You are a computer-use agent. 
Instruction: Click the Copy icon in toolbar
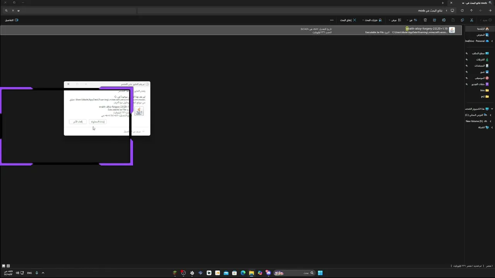(462, 20)
